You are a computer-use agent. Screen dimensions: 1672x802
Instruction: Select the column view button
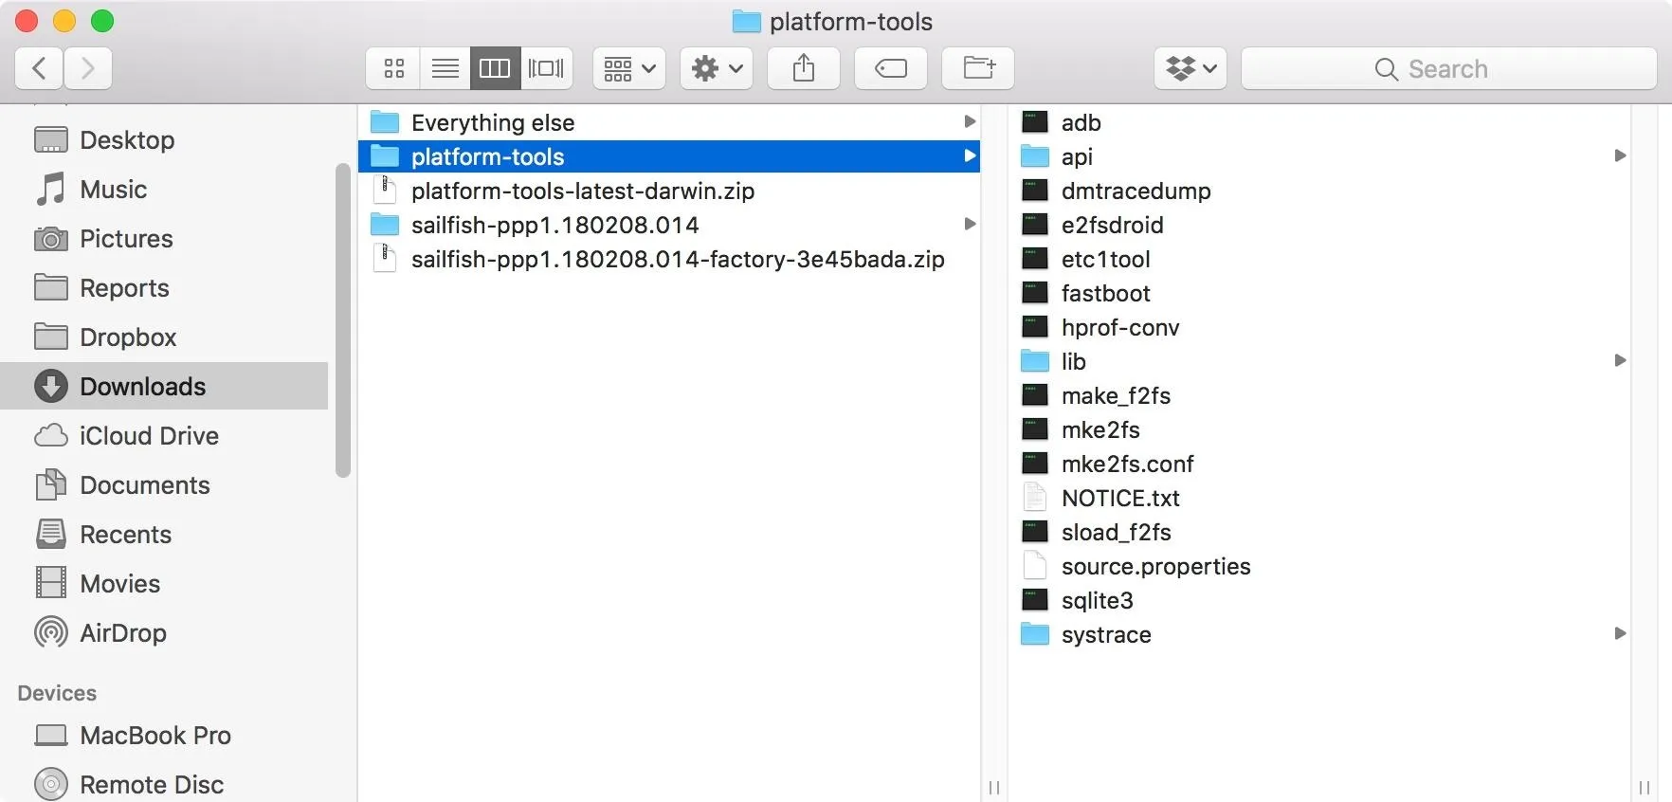(x=495, y=68)
